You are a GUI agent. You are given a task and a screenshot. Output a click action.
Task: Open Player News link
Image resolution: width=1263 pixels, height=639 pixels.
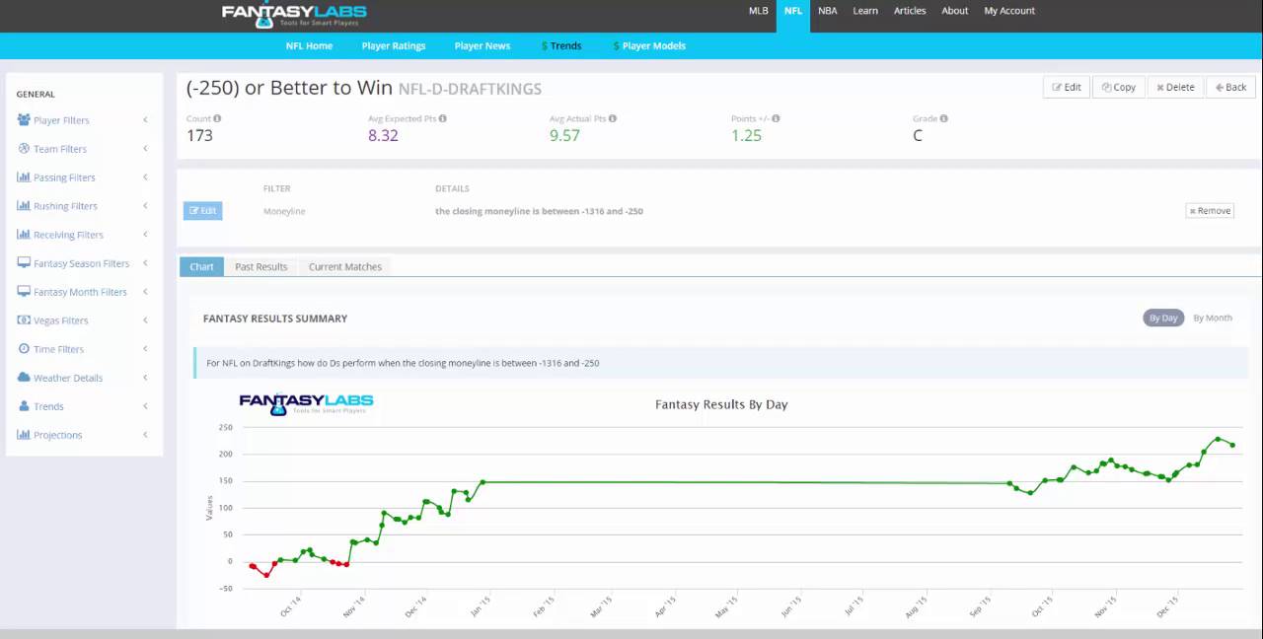pyautogui.click(x=483, y=46)
